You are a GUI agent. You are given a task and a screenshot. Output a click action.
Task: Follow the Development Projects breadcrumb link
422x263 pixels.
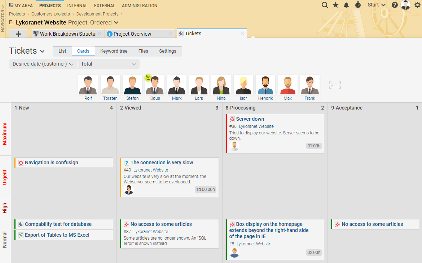[x=97, y=14]
